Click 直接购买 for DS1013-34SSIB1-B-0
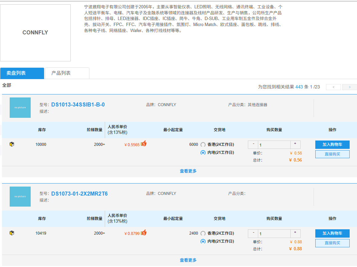The image size is (357, 267). click(x=332, y=154)
